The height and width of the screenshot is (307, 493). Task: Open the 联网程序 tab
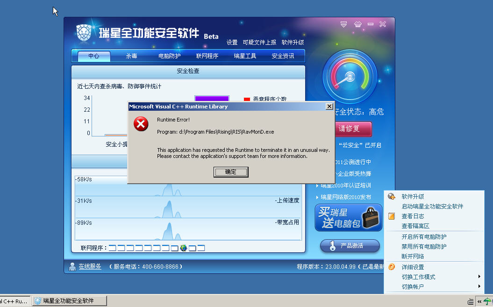[207, 56]
